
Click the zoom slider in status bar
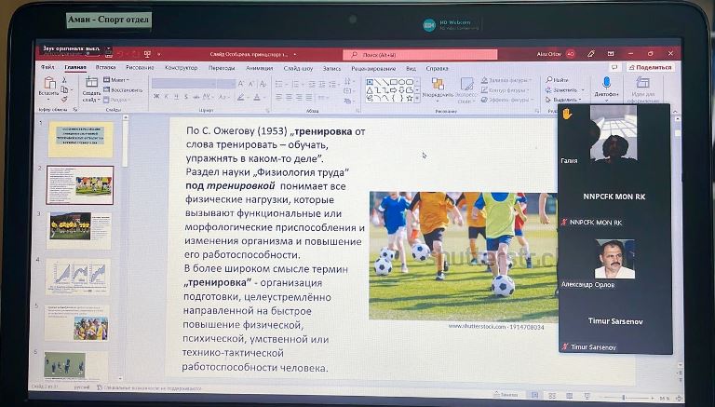coord(627,398)
